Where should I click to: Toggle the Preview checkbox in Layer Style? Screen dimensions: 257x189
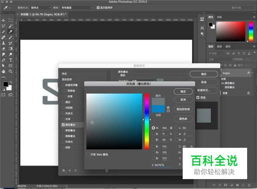tap(198, 97)
